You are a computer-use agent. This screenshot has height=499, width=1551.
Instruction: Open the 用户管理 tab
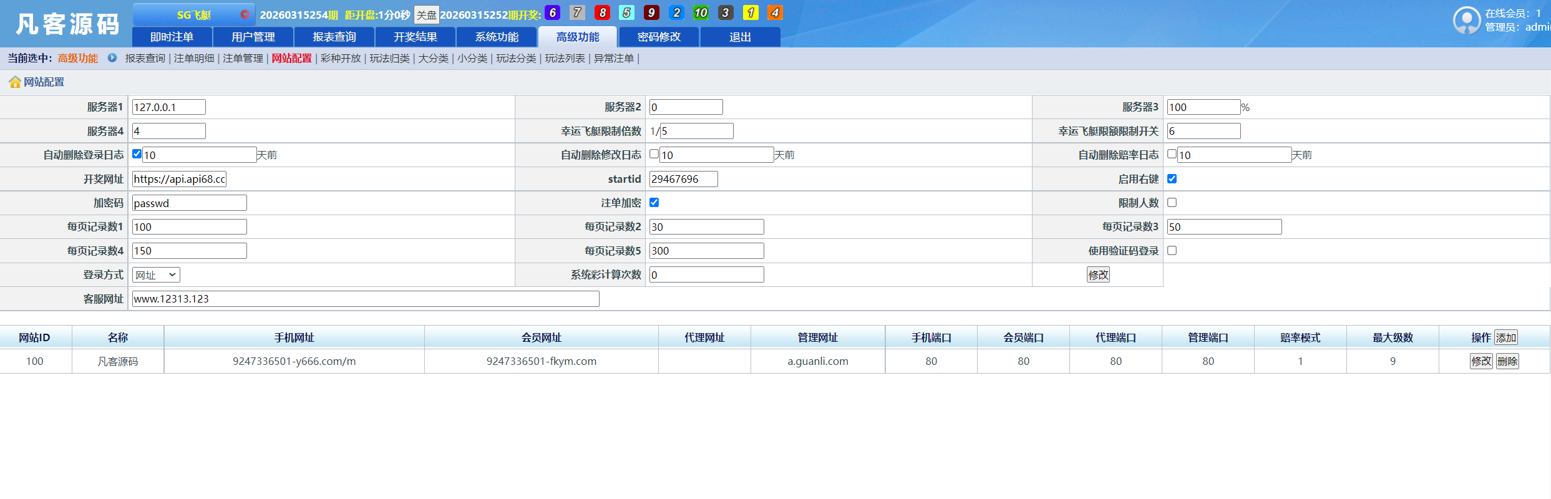pos(253,37)
